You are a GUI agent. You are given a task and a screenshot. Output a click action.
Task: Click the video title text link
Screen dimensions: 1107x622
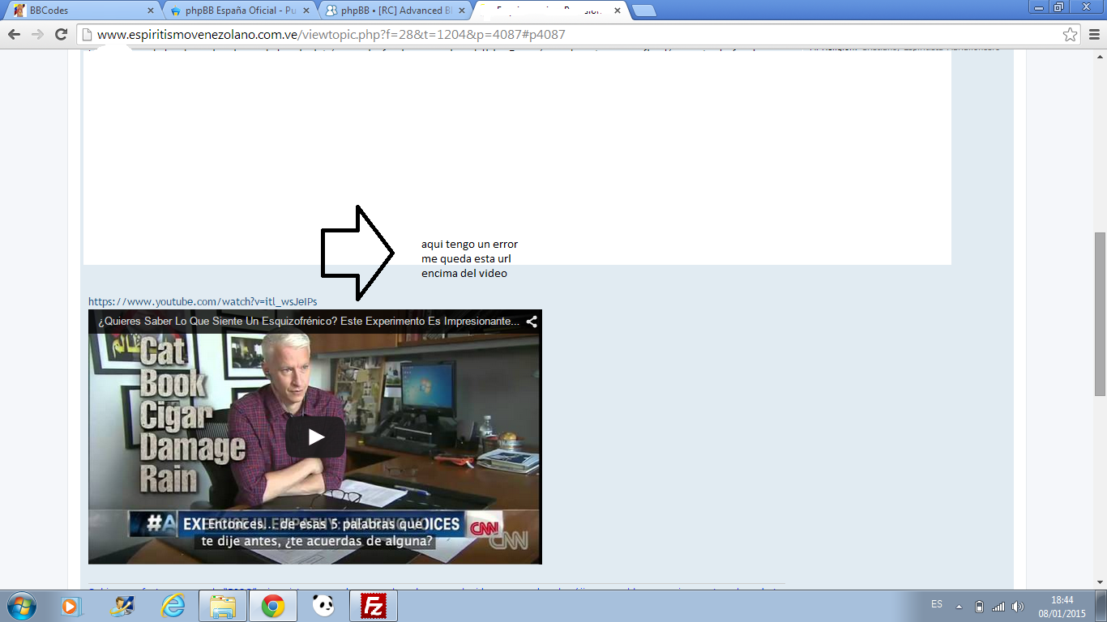308,322
